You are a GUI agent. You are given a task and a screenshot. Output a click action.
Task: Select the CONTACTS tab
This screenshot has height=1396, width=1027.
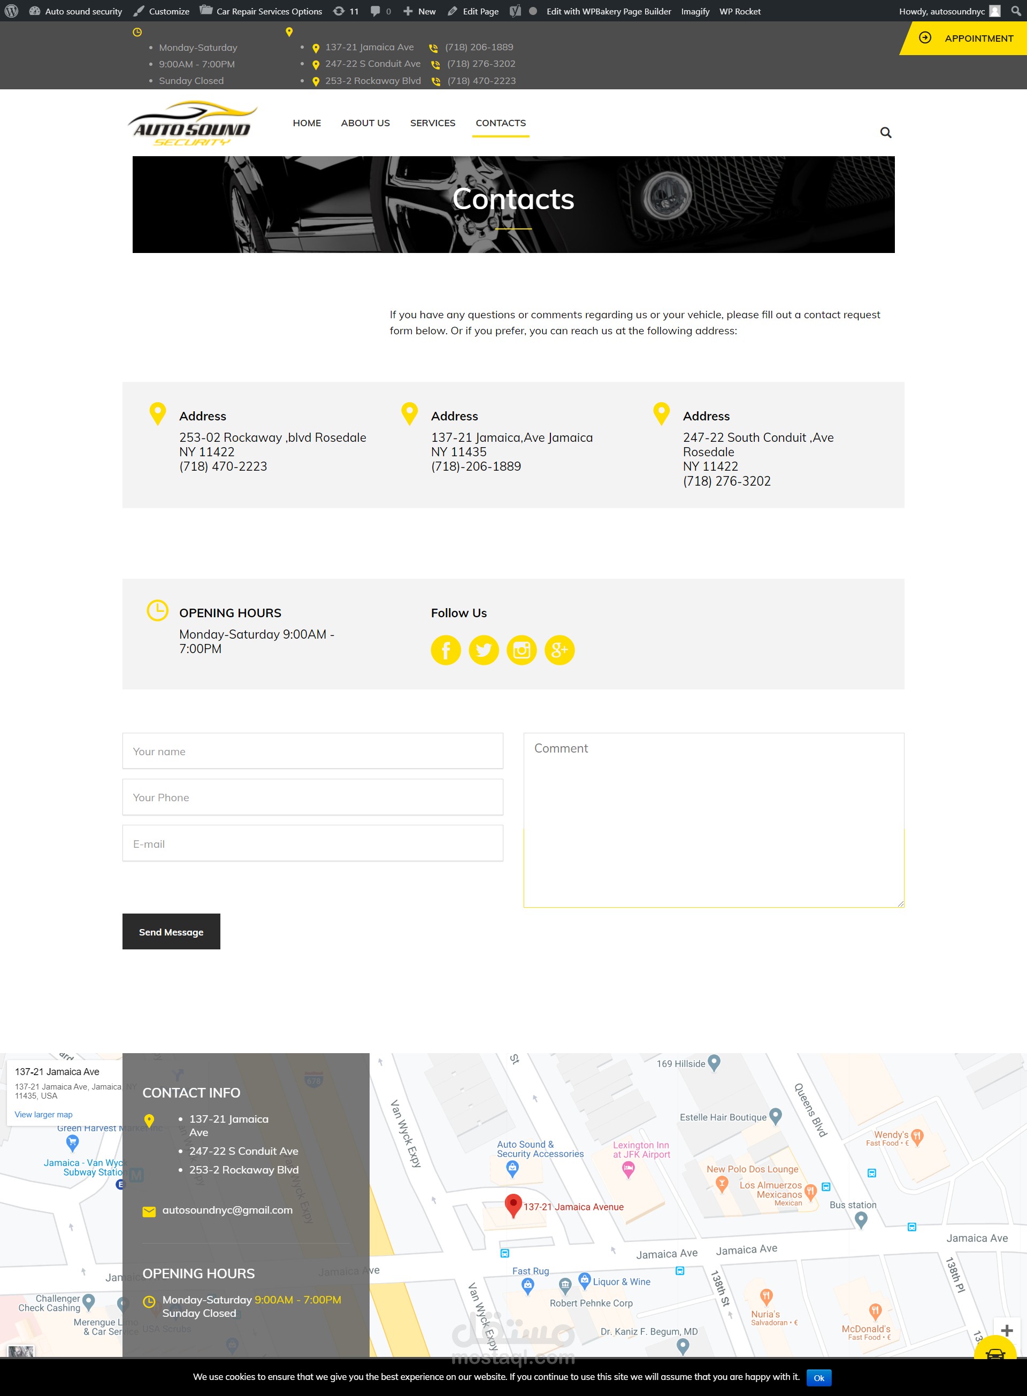pos(501,122)
